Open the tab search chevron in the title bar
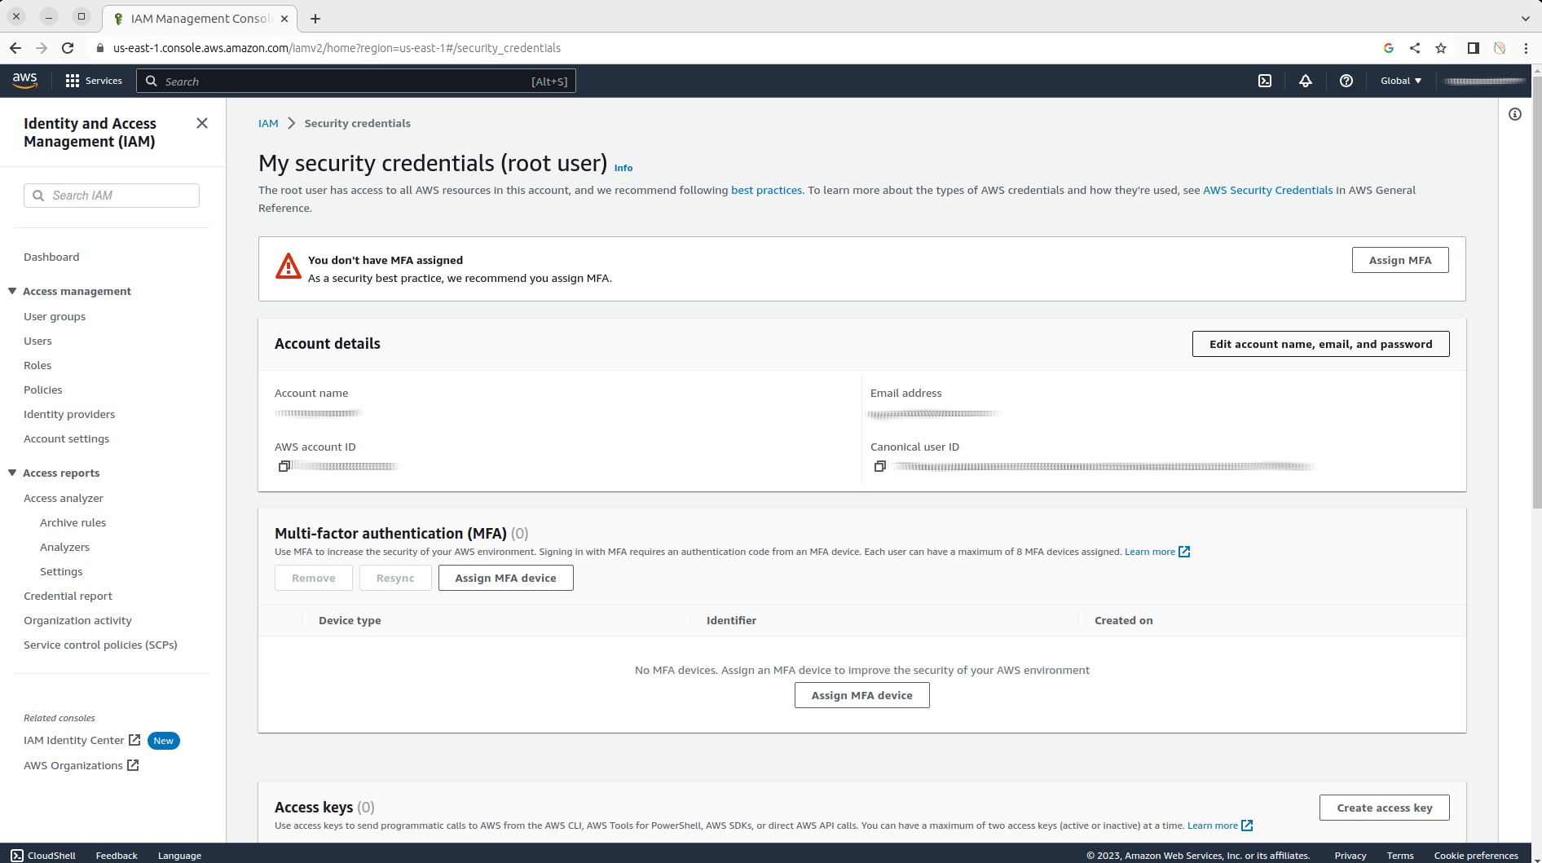 pos(1525,18)
